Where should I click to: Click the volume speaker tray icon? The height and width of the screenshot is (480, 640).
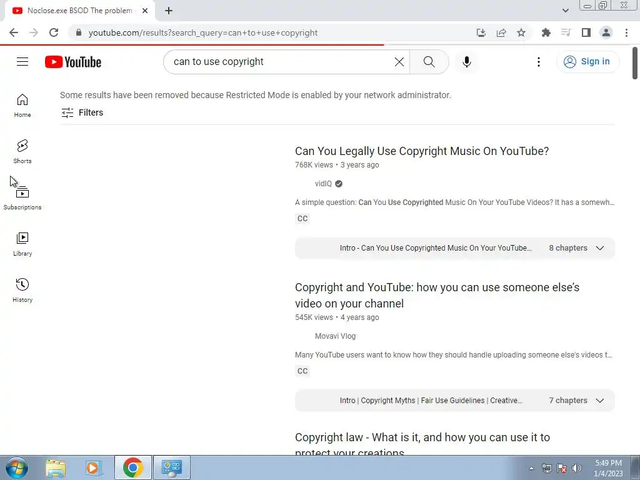pyautogui.click(x=577, y=468)
